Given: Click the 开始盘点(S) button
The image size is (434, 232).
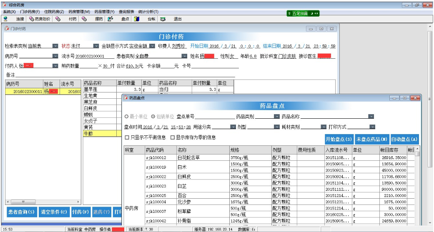Looking at the screenshot, I should (339, 139).
